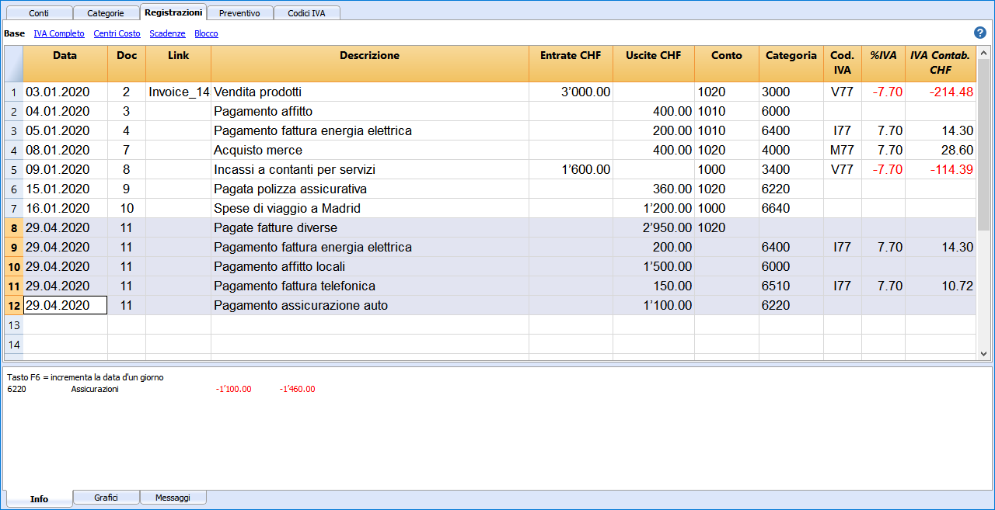Image resolution: width=995 pixels, height=510 pixels.
Task: Click the -1'460.00 value in info panel
Action: point(297,389)
